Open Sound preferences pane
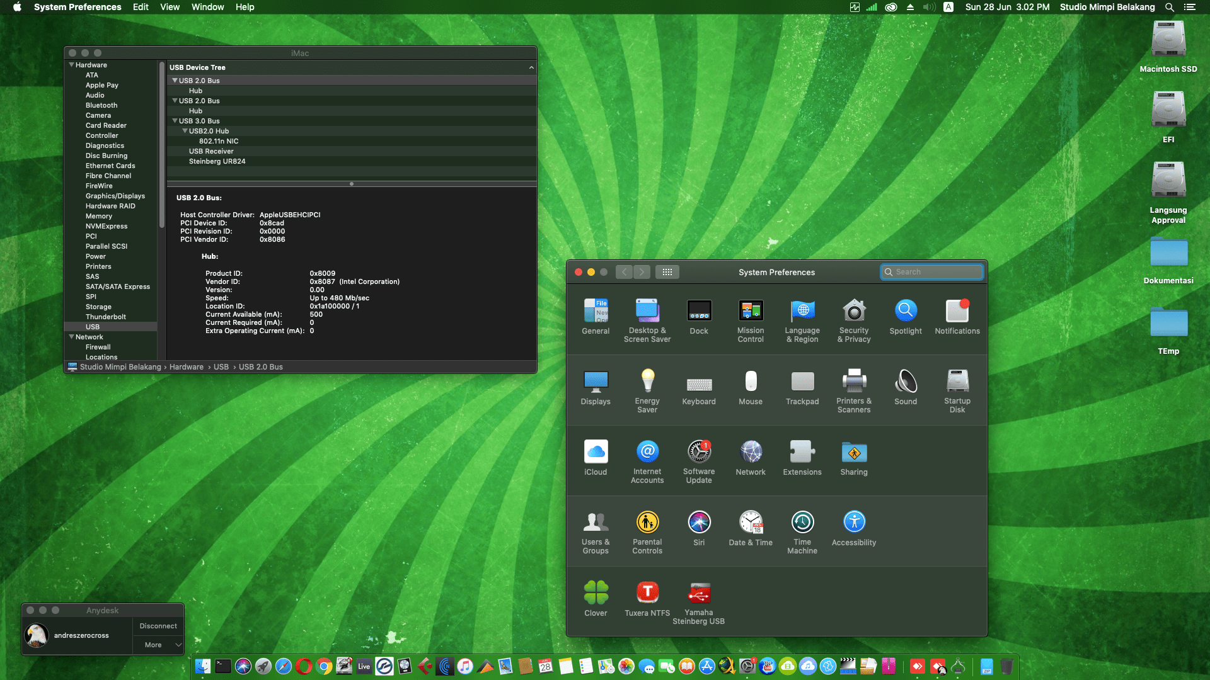1210x680 pixels. pos(906,387)
